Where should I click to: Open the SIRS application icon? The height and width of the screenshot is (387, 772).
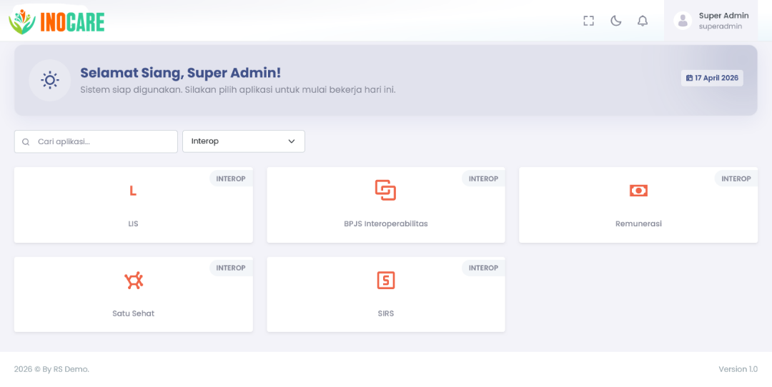coord(385,281)
